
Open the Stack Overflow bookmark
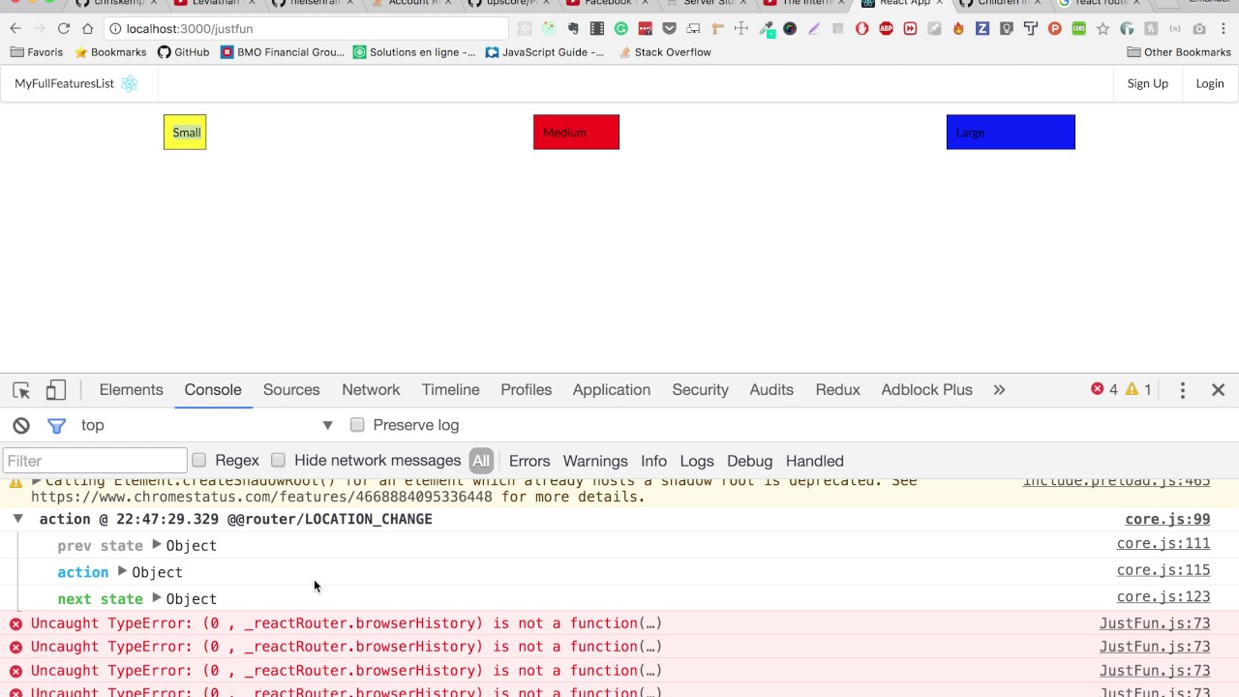(x=665, y=52)
